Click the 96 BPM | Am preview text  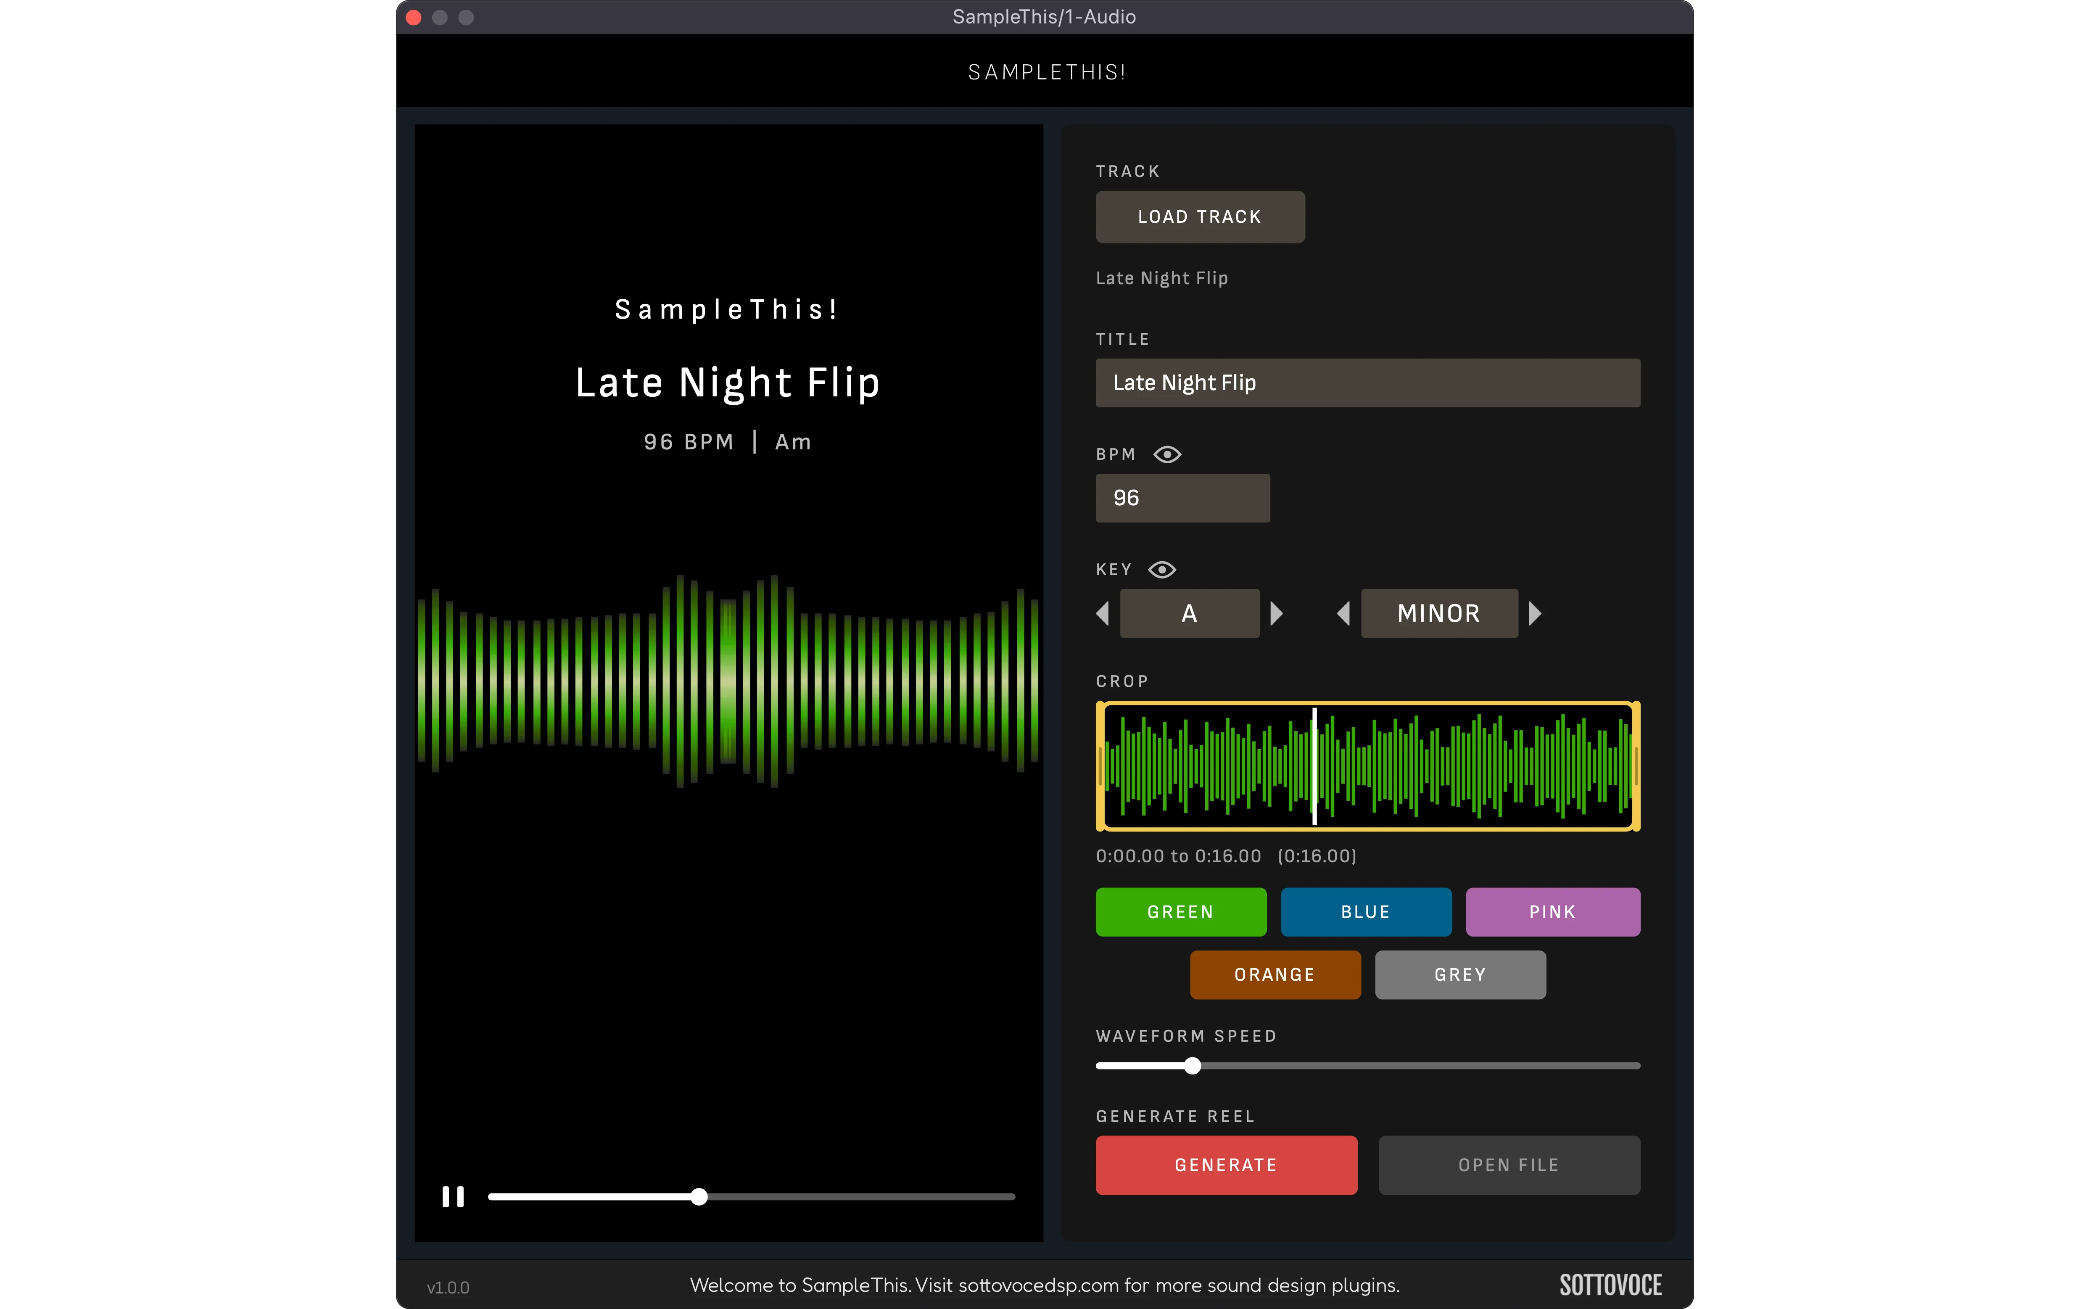click(728, 441)
